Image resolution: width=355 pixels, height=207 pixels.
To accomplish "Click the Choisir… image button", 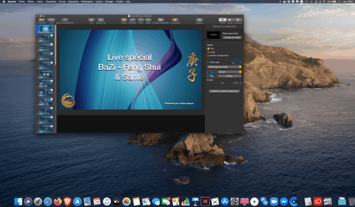I will (229, 76).
